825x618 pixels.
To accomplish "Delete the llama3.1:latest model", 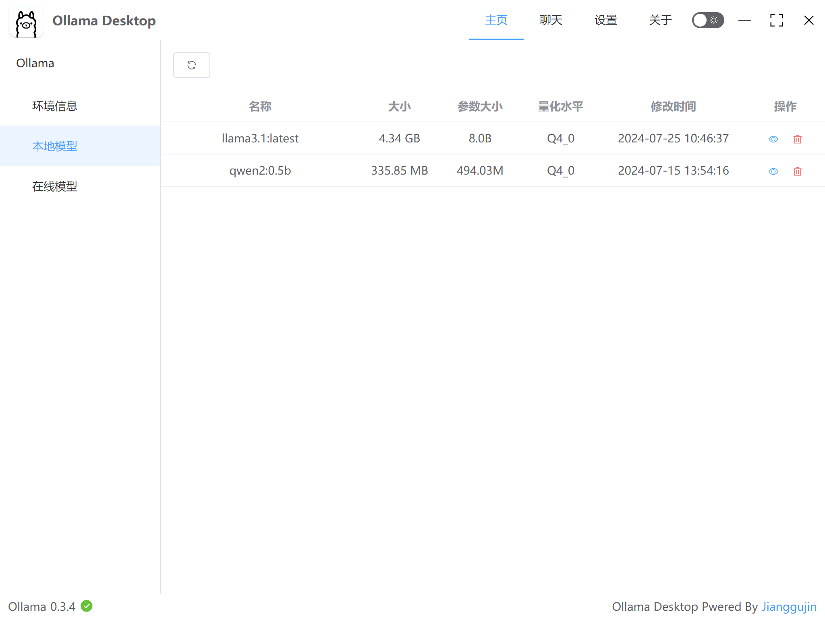I will coord(797,139).
